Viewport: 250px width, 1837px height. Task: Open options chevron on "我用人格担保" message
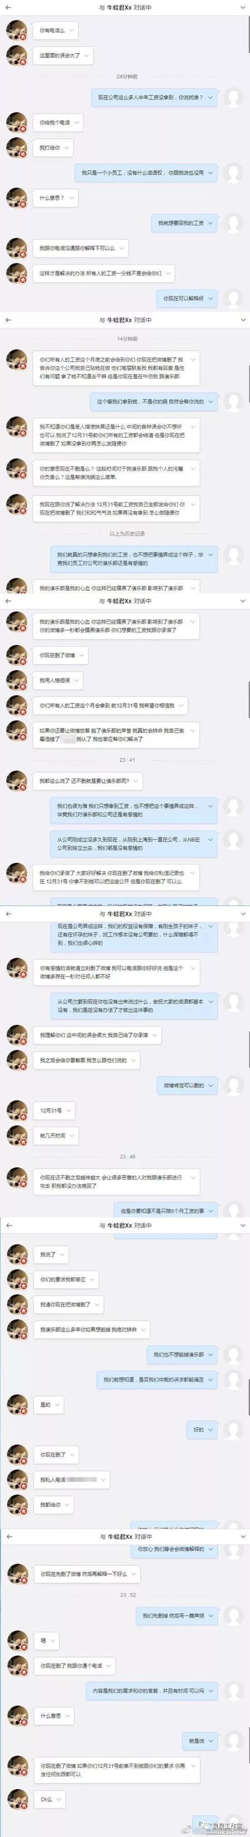point(77,680)
